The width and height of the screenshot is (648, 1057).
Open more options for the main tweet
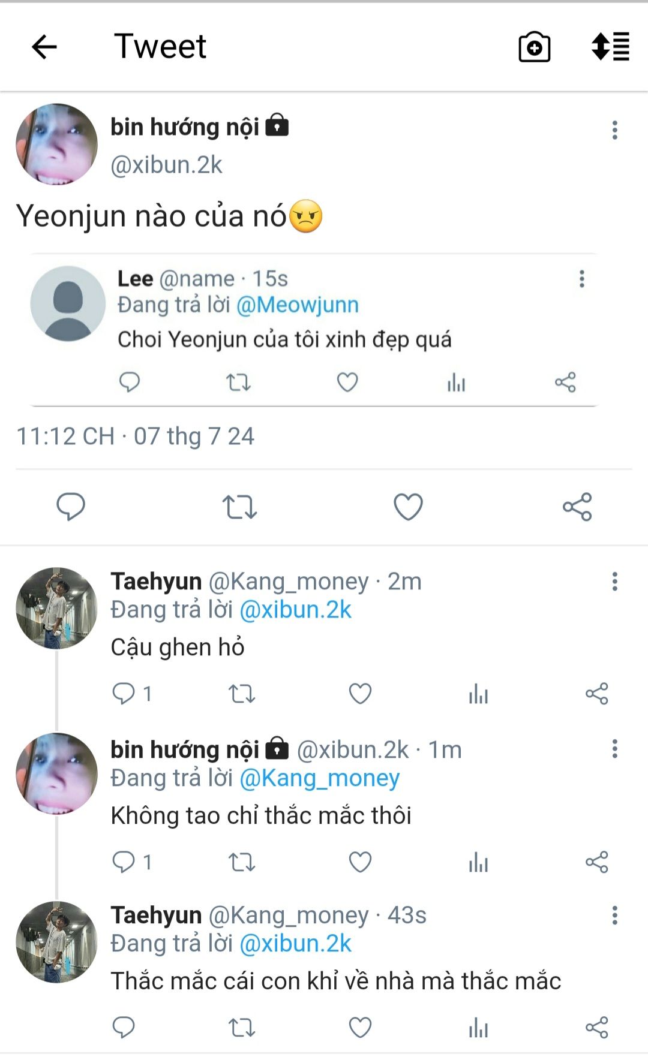click(x=614, y=130)
